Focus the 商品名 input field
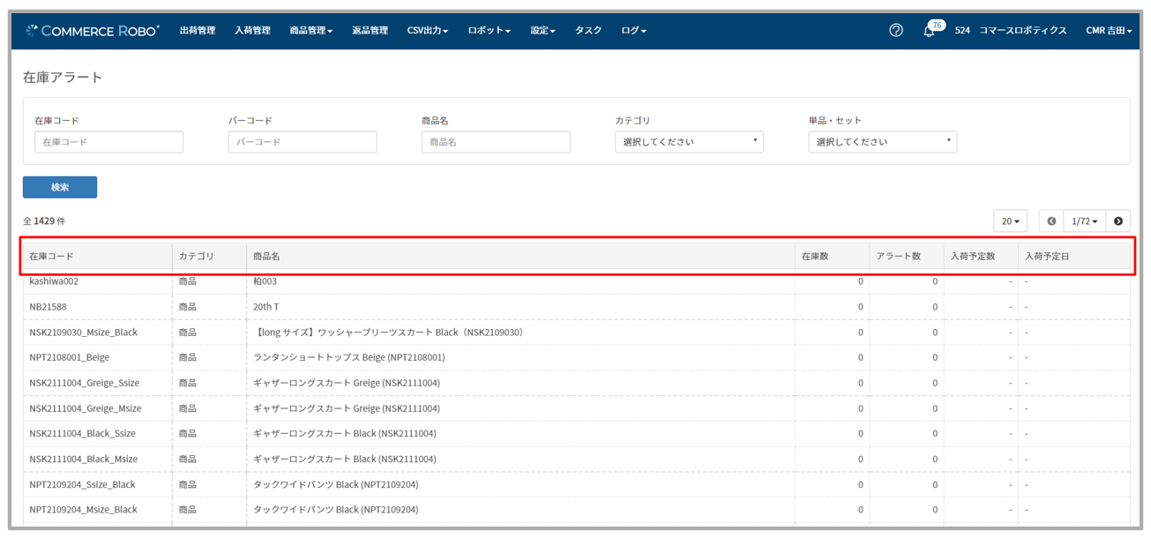This screenshot has width=1151, height=538. [496, 142]
